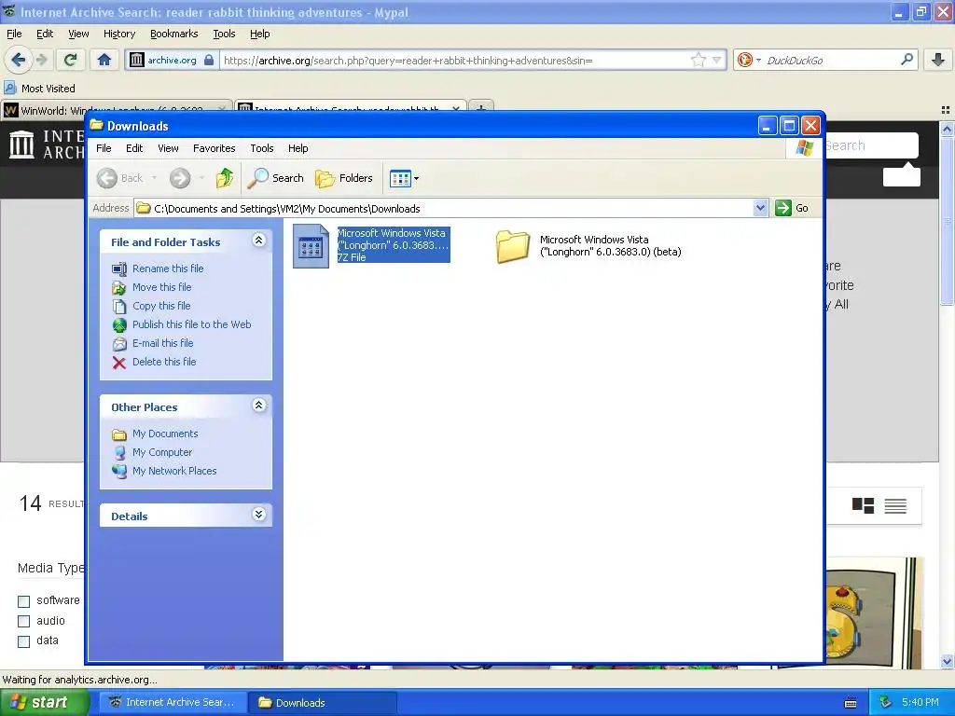Go to browser Home page
The height and width of the screenshot is (716, 955).
point(104,60)
